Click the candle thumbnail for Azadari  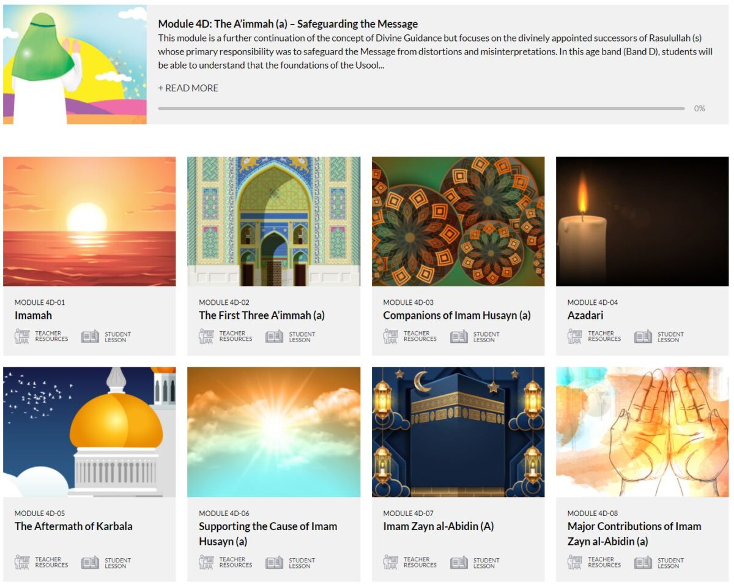642,222
